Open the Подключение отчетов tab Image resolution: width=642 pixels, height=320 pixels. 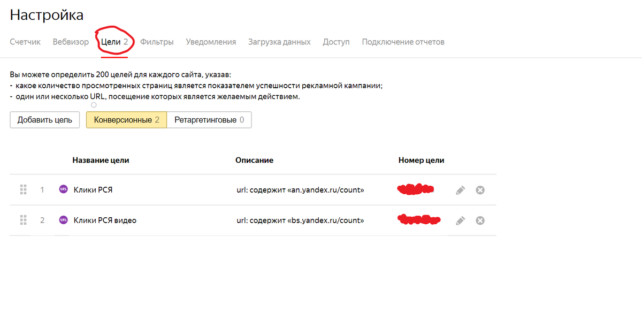point(403,42)
